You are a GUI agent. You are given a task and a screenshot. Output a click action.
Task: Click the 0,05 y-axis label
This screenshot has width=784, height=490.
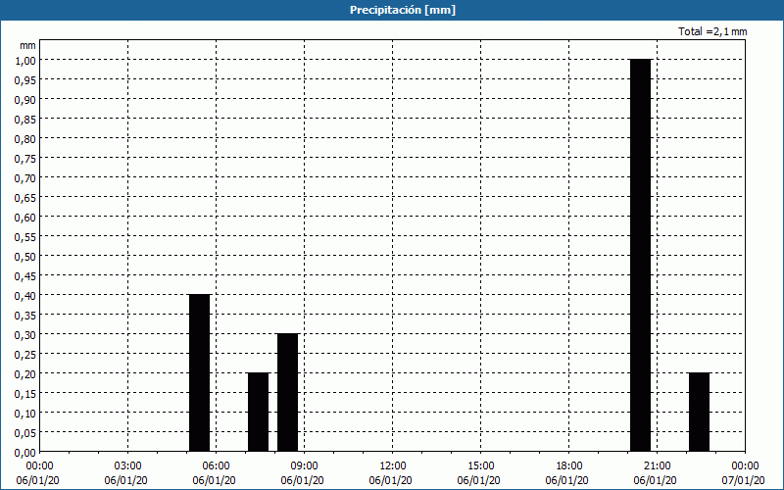(x=25, y=433)
